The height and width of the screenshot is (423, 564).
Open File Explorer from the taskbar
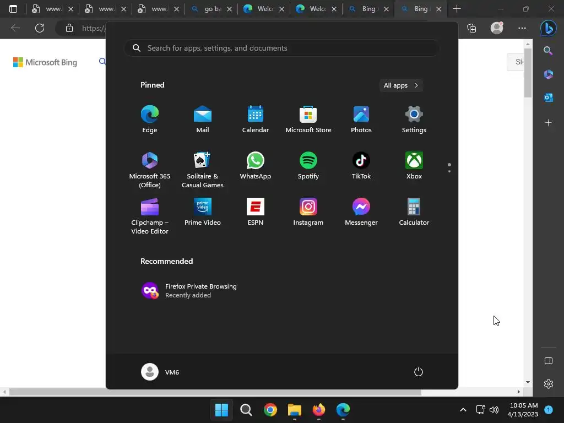point(295,410)
